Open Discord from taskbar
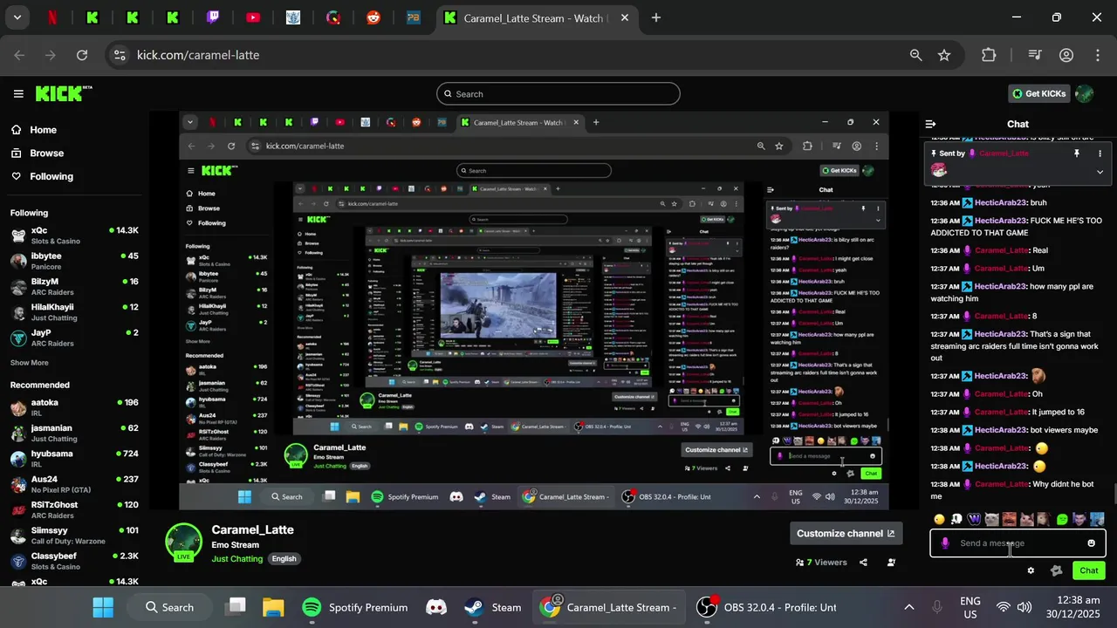This screenshot has width=1117, height=628. [436, 607]
